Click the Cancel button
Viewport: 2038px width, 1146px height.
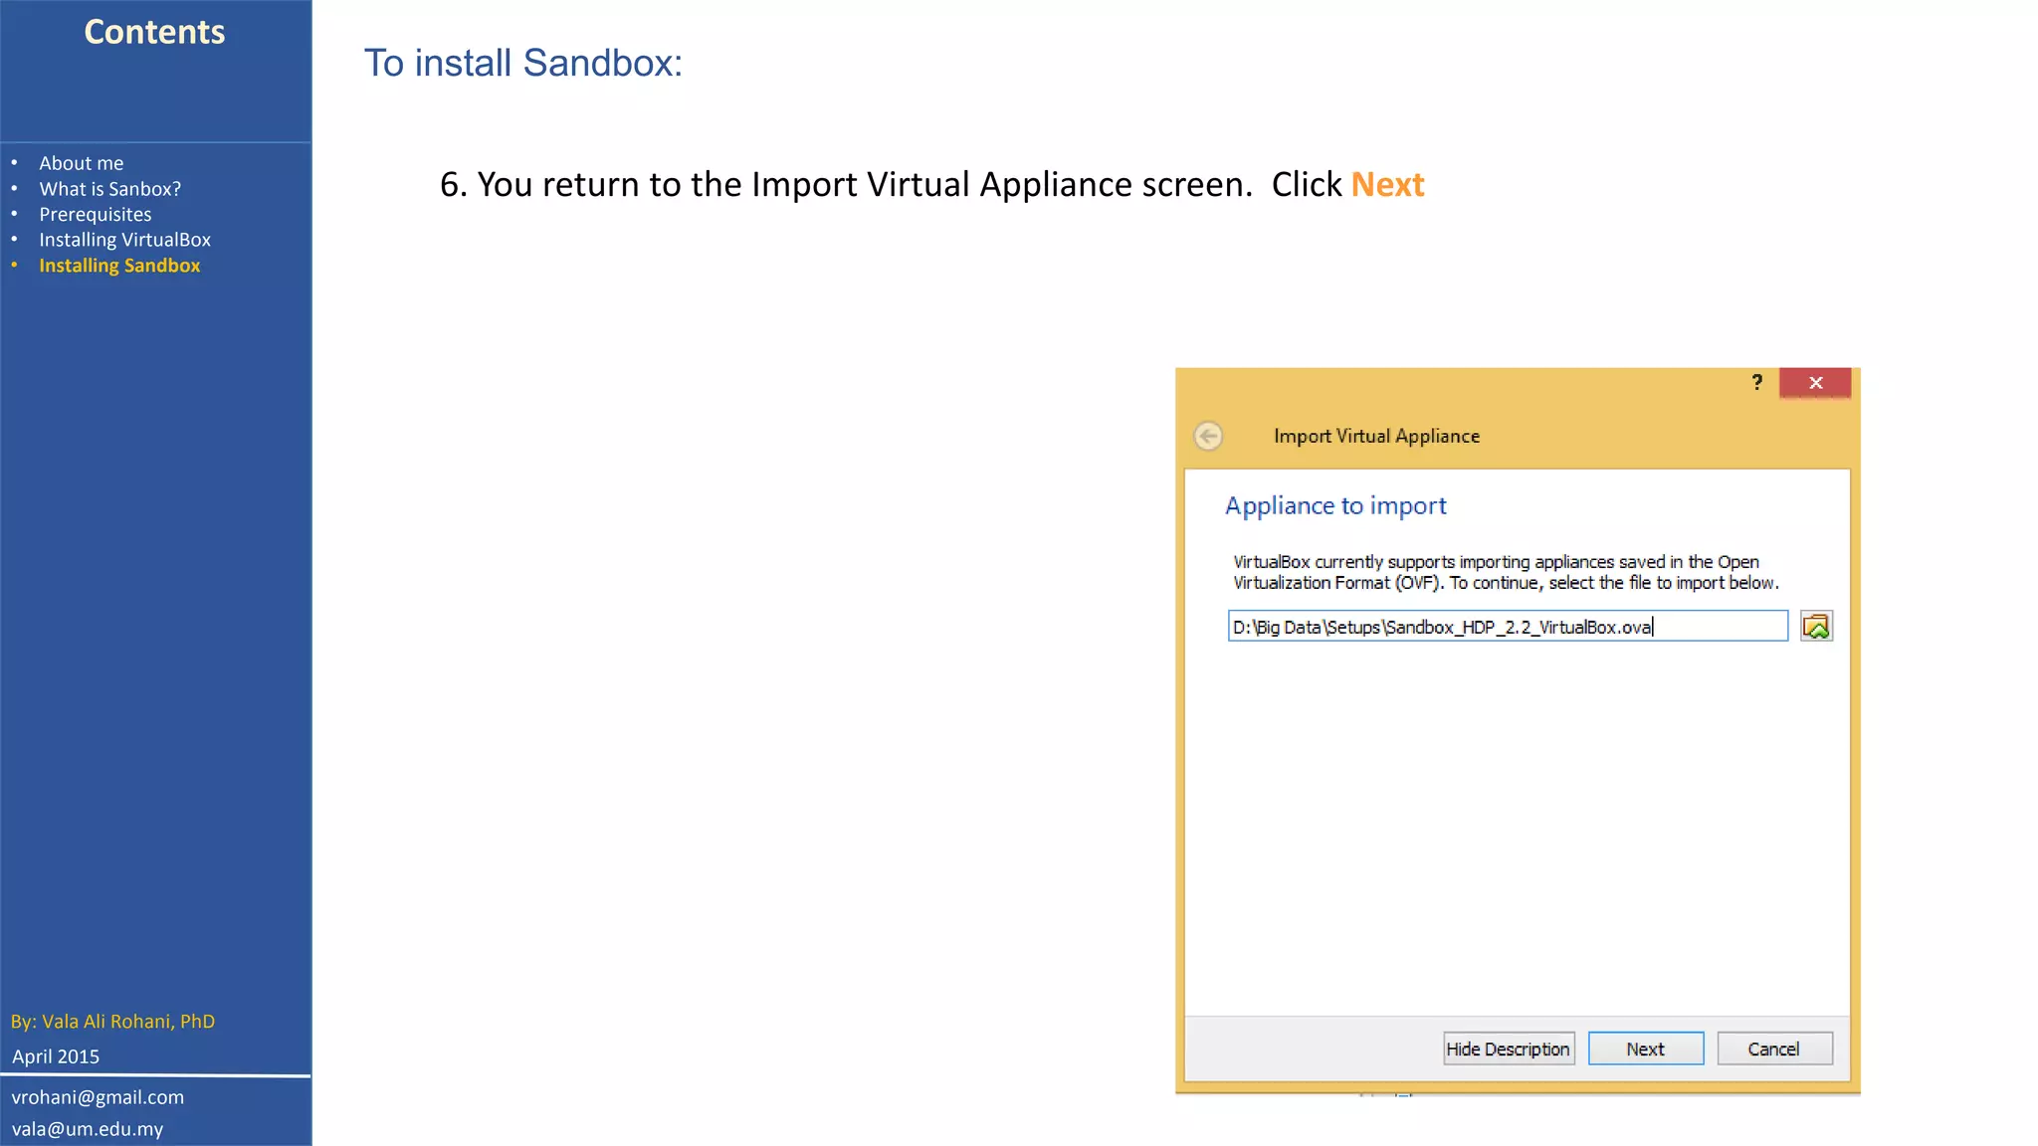point(1774,1049)
